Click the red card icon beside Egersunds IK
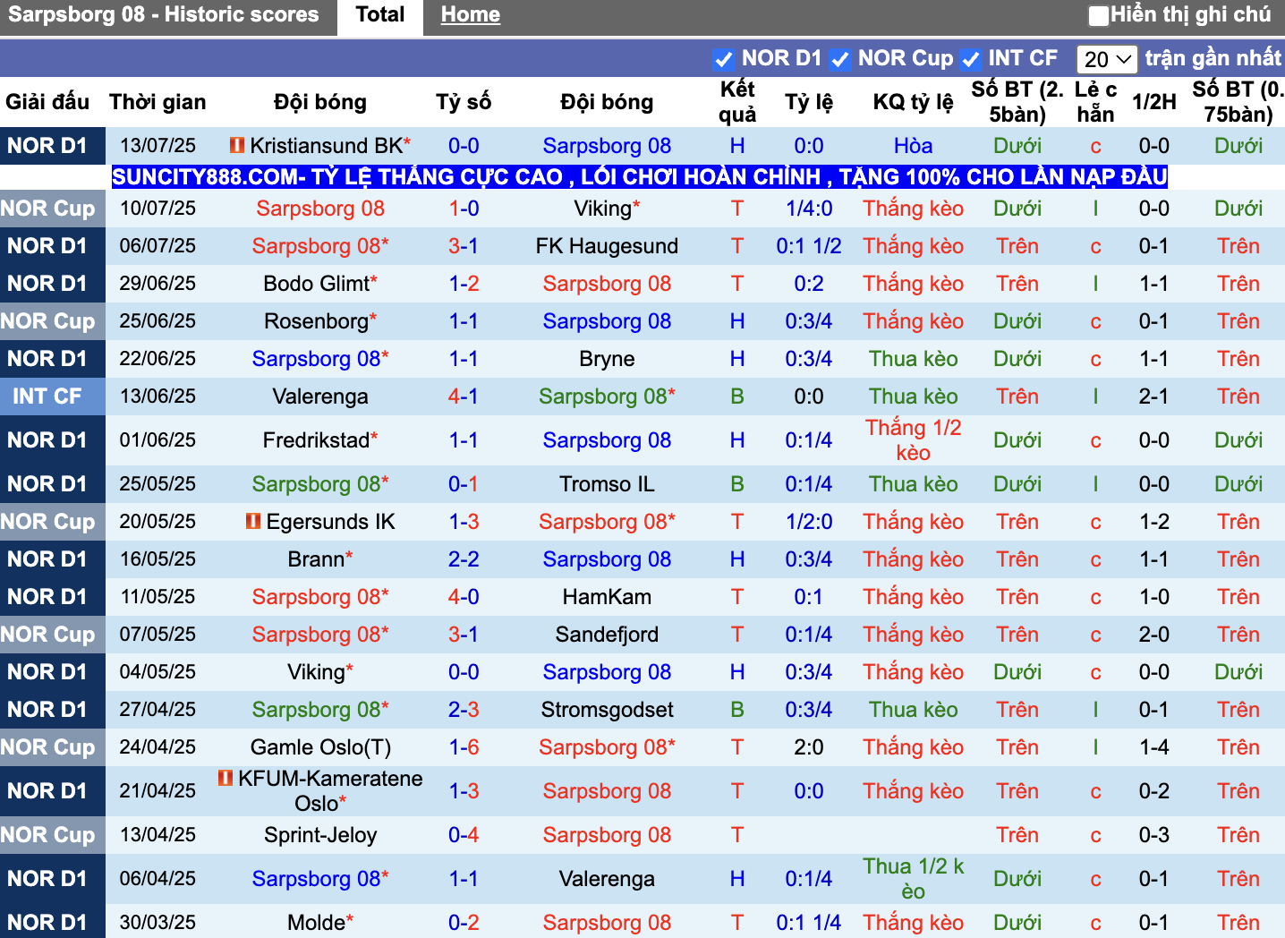 [253, 521]
